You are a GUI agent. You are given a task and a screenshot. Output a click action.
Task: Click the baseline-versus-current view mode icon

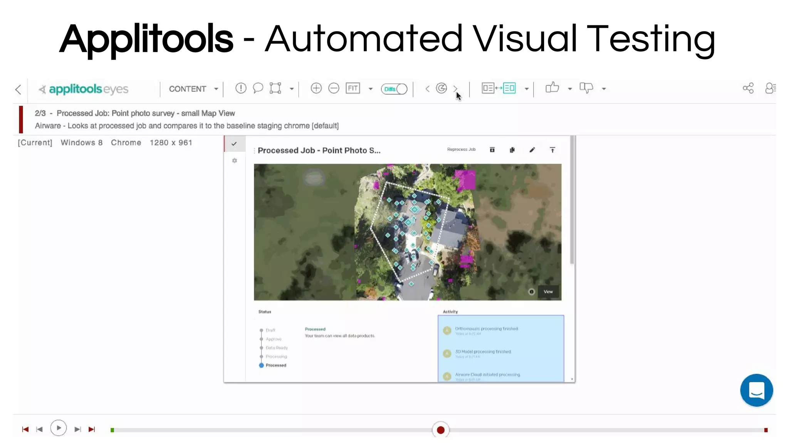[x=499, y=88]
